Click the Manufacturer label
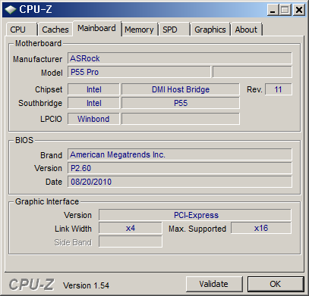Image resolution: width=309 pixels, height=296 pixels. click(37, 59)
